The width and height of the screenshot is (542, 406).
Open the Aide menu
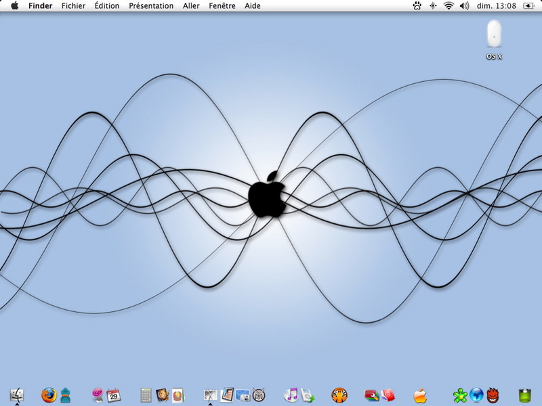252,6
